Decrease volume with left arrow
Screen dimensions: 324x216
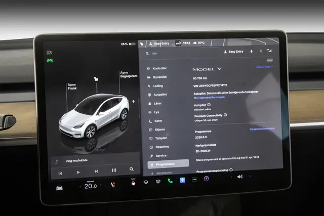tap(231, 177)
